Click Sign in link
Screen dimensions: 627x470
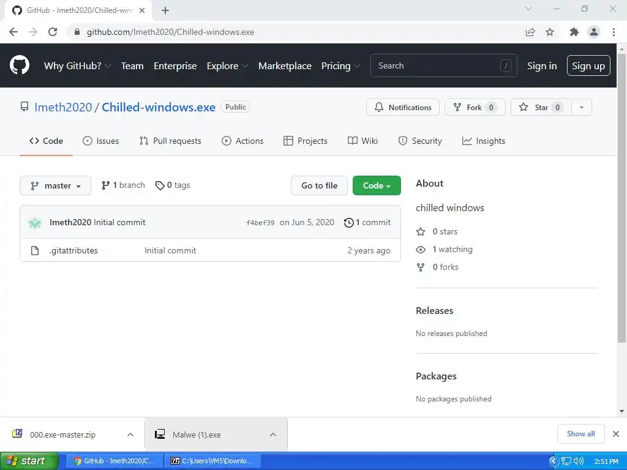click(542, 66)
